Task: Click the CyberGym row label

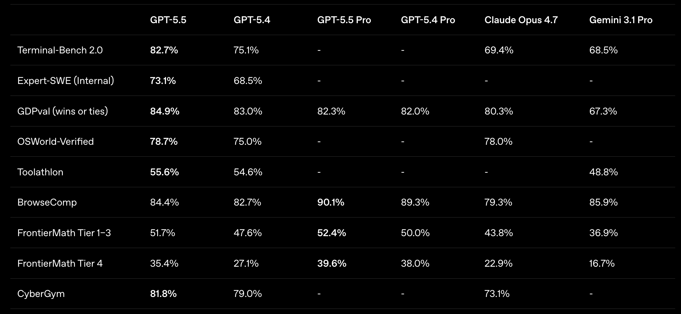Action: 41,294
